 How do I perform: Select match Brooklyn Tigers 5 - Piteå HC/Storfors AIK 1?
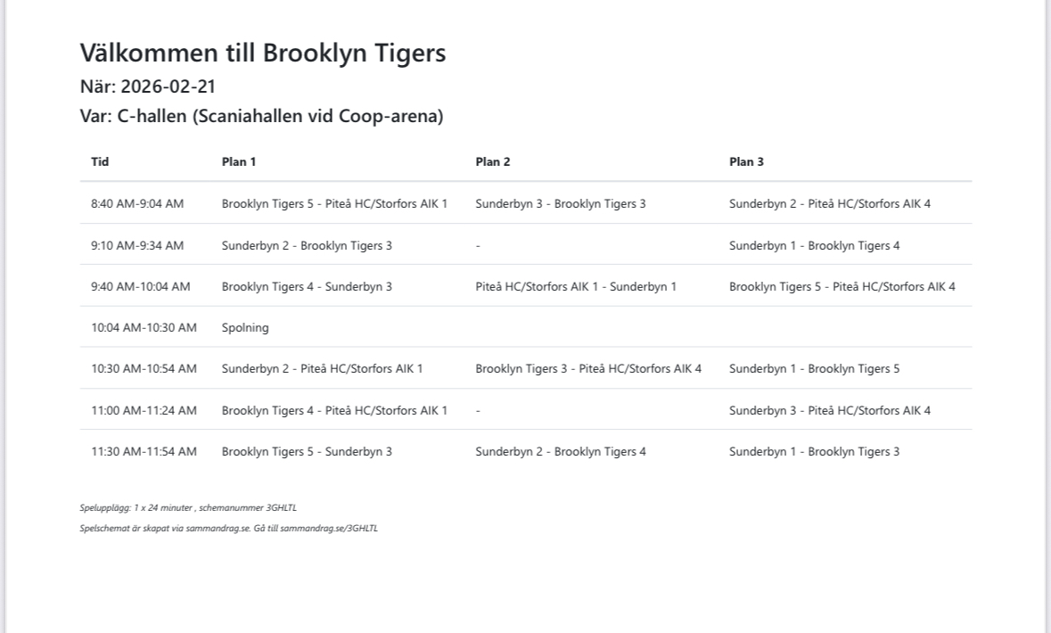pyautogui.click(x=334, y=204)
